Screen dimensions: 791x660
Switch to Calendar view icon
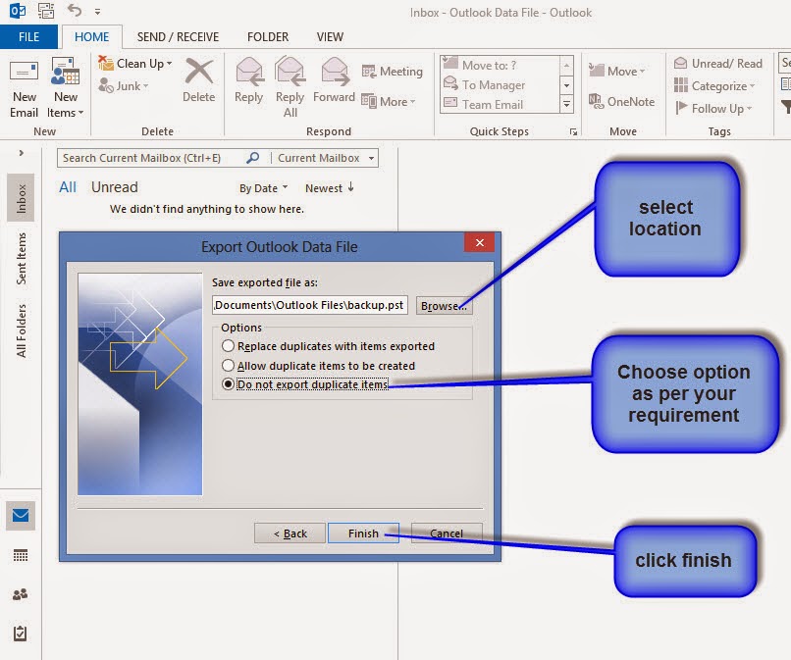[21, 555]
